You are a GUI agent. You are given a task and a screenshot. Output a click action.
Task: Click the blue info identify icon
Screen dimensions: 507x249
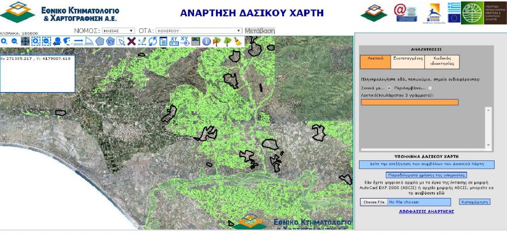(x=206, y=42)
